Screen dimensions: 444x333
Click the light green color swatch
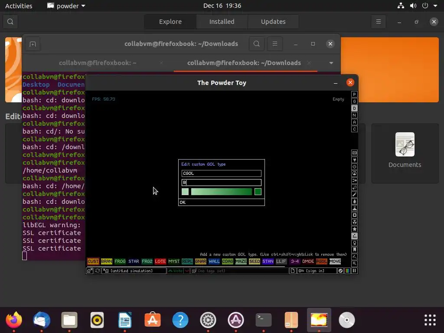pos(185,192)
